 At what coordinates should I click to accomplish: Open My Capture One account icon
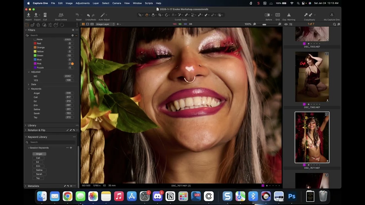(x=332, y=15)
